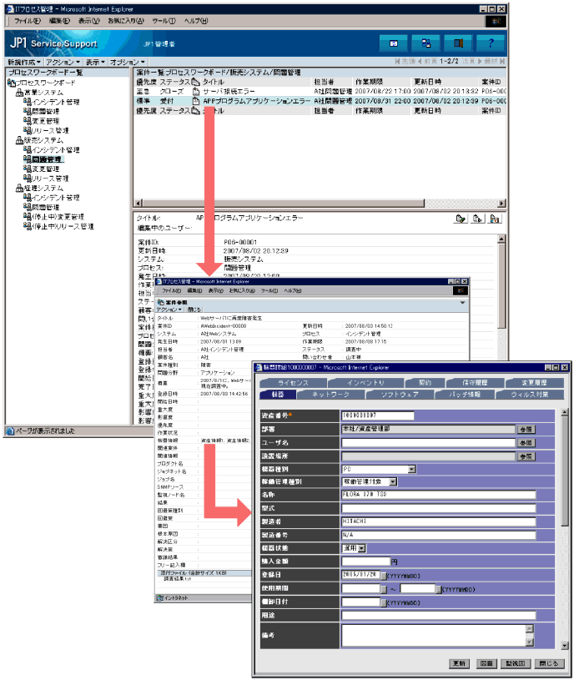The width and height of the screenshot is (574, 680).
Task: Click プロセスワークボード root tree icon
Action: click(12, 83)
